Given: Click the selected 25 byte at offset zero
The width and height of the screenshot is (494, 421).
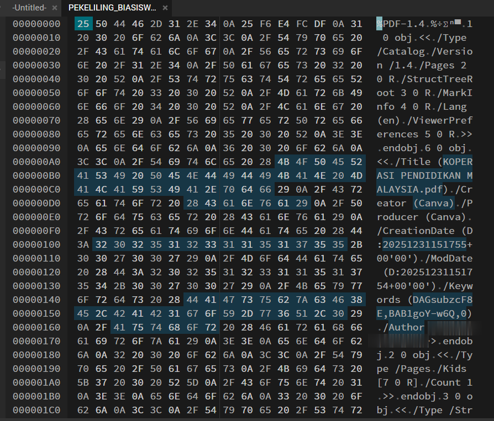Looking at the screenshot, I should pyautogui.click(x=83, y=24).
